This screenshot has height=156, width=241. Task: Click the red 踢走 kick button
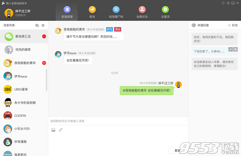[118, 29]
